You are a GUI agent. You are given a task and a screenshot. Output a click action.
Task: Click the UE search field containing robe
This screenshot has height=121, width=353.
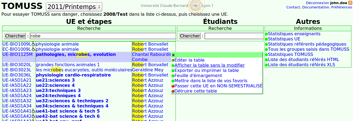[102, 36]
